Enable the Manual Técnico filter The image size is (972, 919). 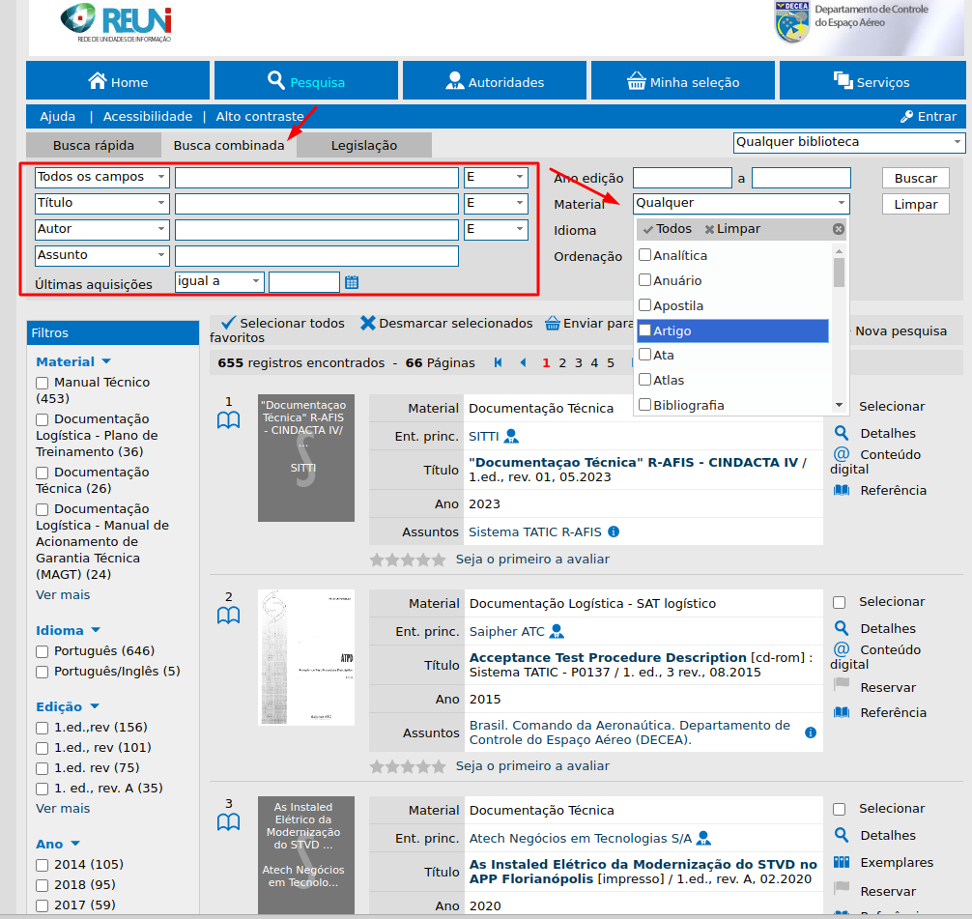click(x=43, y=383)
